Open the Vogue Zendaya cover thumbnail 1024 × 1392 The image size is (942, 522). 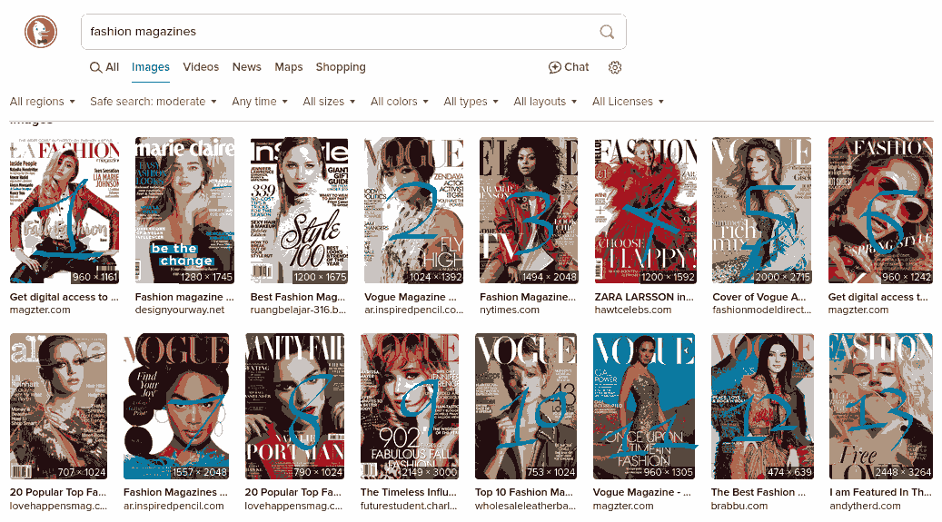coord(414,211)
